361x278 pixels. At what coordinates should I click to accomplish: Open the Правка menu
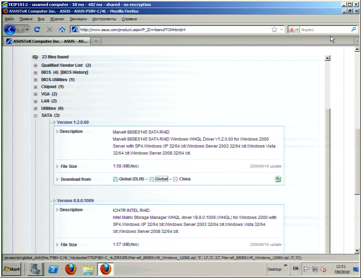[x=26, y=19]
